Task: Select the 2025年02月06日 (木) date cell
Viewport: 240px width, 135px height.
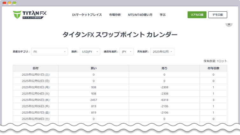Action: tap(36, 106)
